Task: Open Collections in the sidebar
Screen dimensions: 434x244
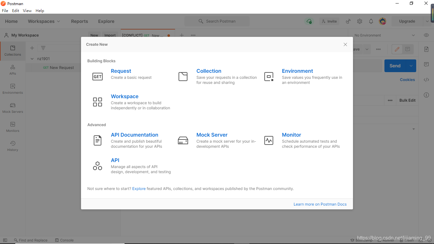Action: click(x=13, y=51)
